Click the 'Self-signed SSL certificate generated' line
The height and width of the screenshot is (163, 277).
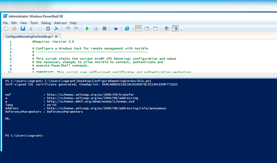pyautogui.click(x=91, y=84)
